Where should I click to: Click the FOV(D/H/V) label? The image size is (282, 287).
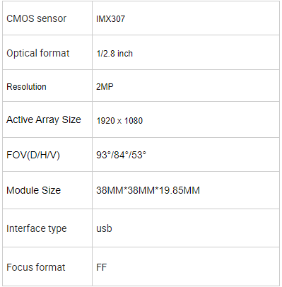33,155
